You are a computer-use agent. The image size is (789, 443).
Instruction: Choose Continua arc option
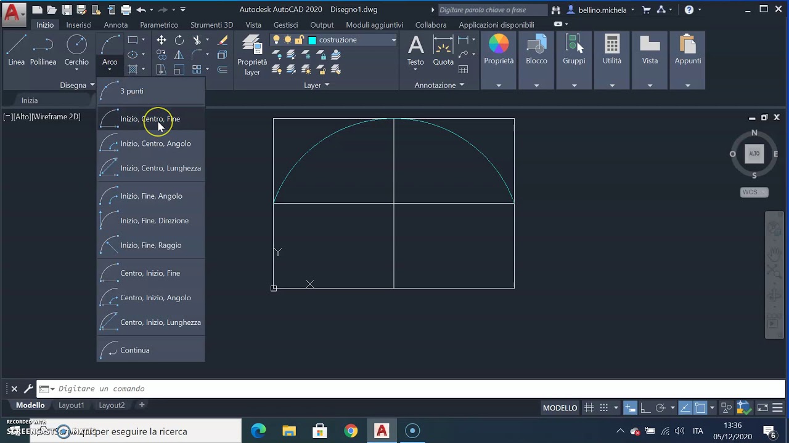(151, 350)
